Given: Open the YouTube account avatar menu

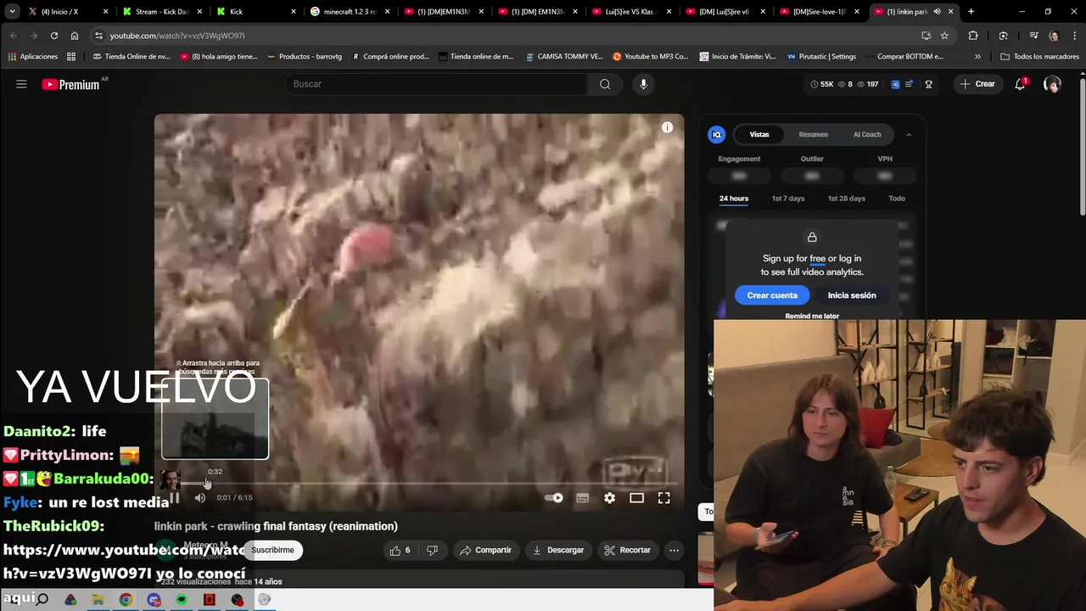Looking at the screenshot, I should 1052,84.
